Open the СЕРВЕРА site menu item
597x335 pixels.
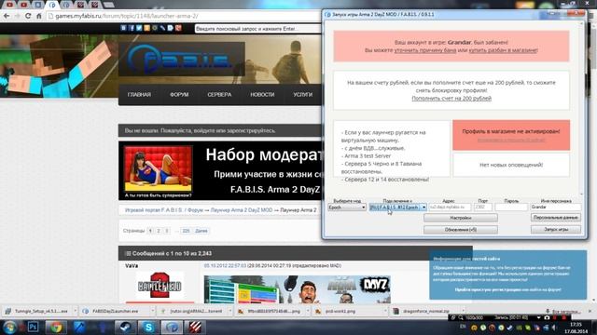[x=219, y=95]
